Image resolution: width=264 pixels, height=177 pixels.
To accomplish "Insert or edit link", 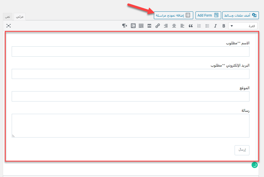I will (x=158, y=26).
